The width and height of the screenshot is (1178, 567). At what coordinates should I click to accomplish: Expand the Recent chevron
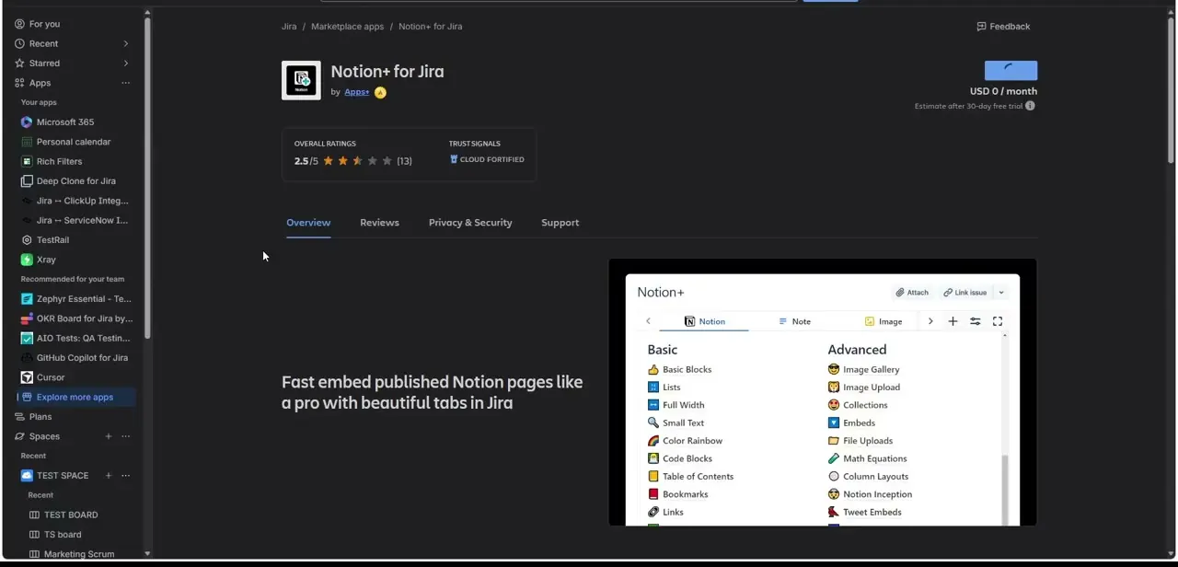coord(126,43)
